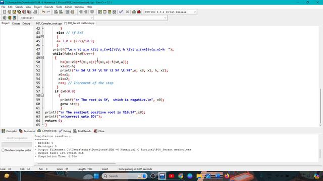This screenshot has width=323, height=181.
Task: Open the (globals) scope dropdown
Action: click(57, 18)
